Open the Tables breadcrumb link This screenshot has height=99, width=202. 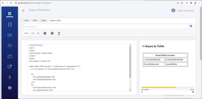click(x=43, y=20)
